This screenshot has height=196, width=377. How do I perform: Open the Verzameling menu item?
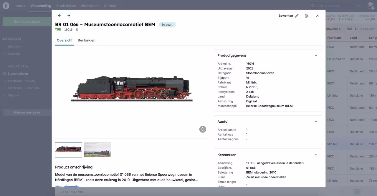pyautogui.click(x=41, y=6)
